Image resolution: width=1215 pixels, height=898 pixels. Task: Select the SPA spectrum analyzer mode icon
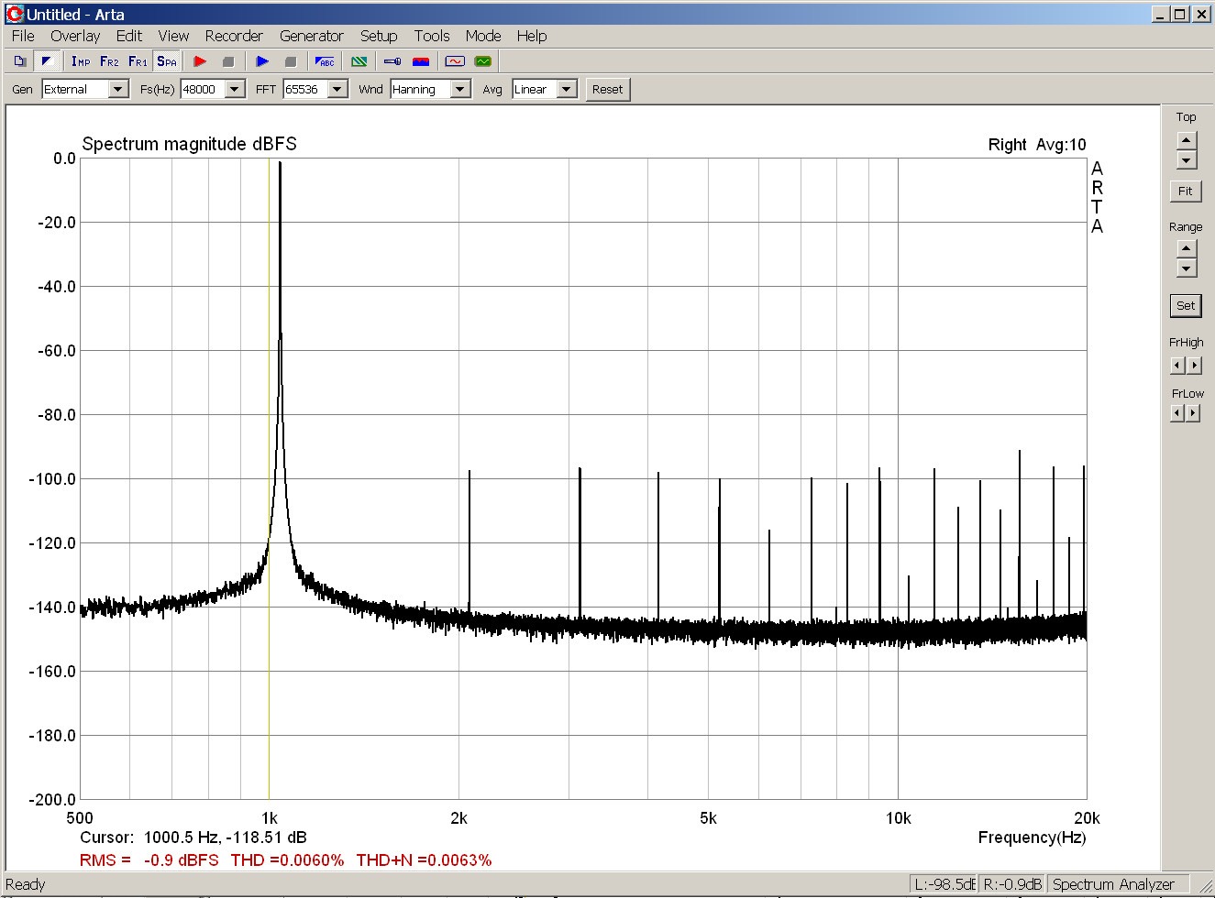[167, 61]
